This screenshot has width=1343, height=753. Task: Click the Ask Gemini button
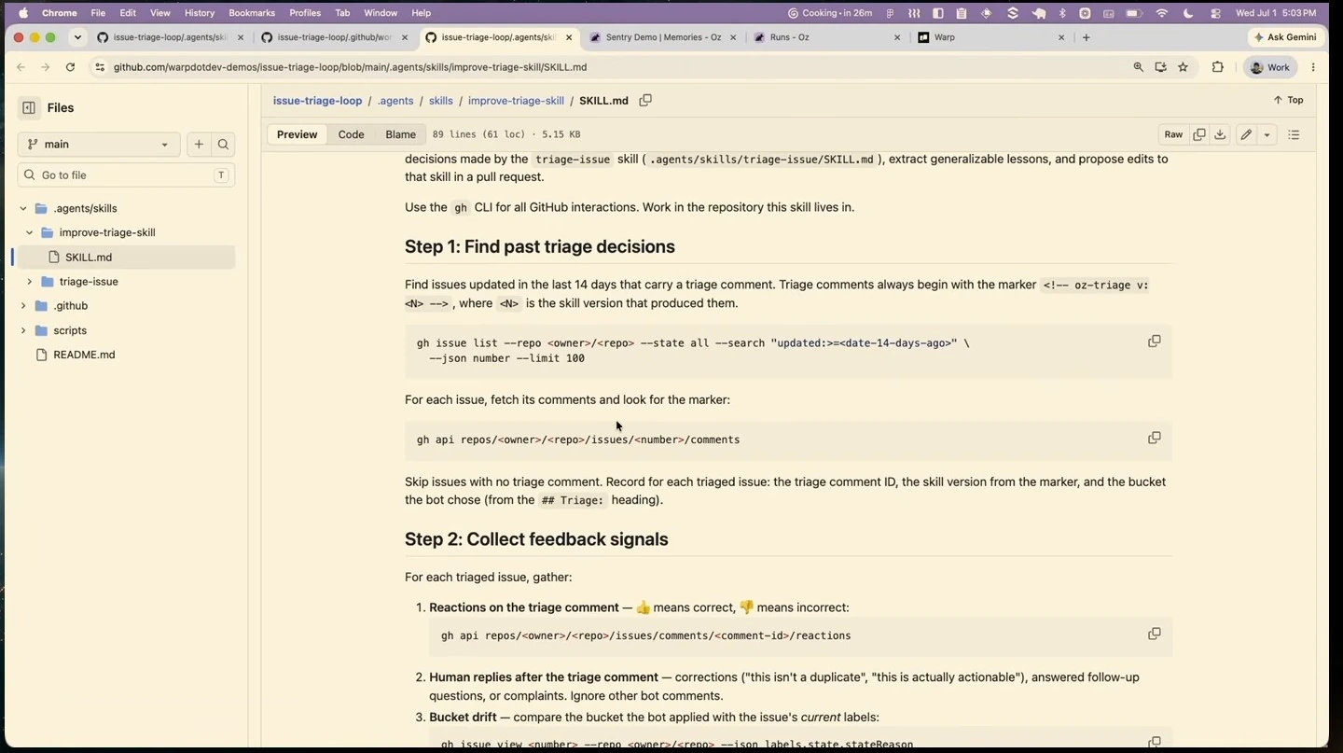(x=1285, y=37)
